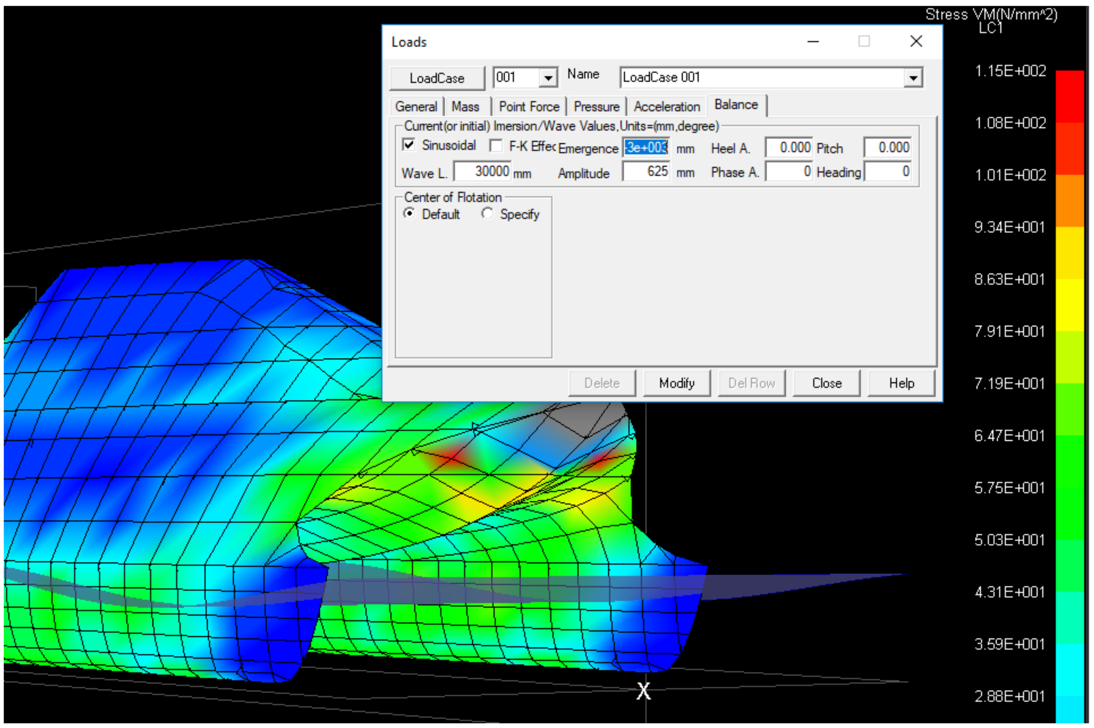Click the Stress VM(N/mm^2) legend title
This screenshot has width=1094, height=728.
coord(991,15)
